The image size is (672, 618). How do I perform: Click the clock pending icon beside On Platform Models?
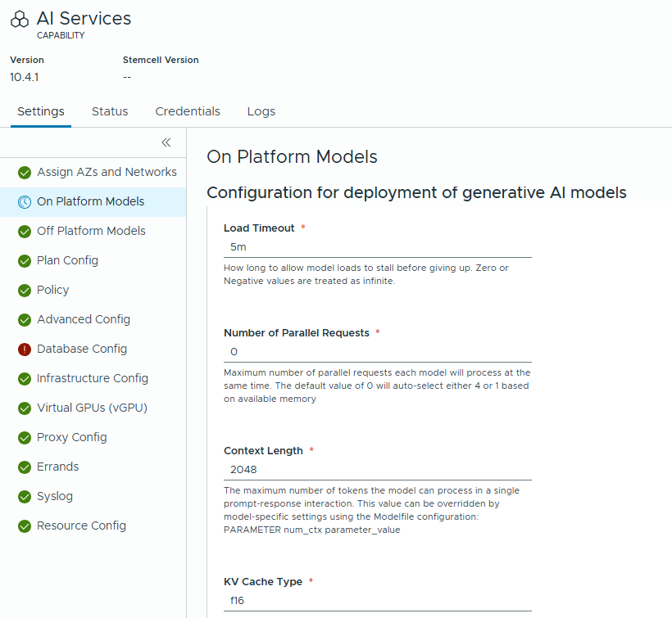point(25,202)
